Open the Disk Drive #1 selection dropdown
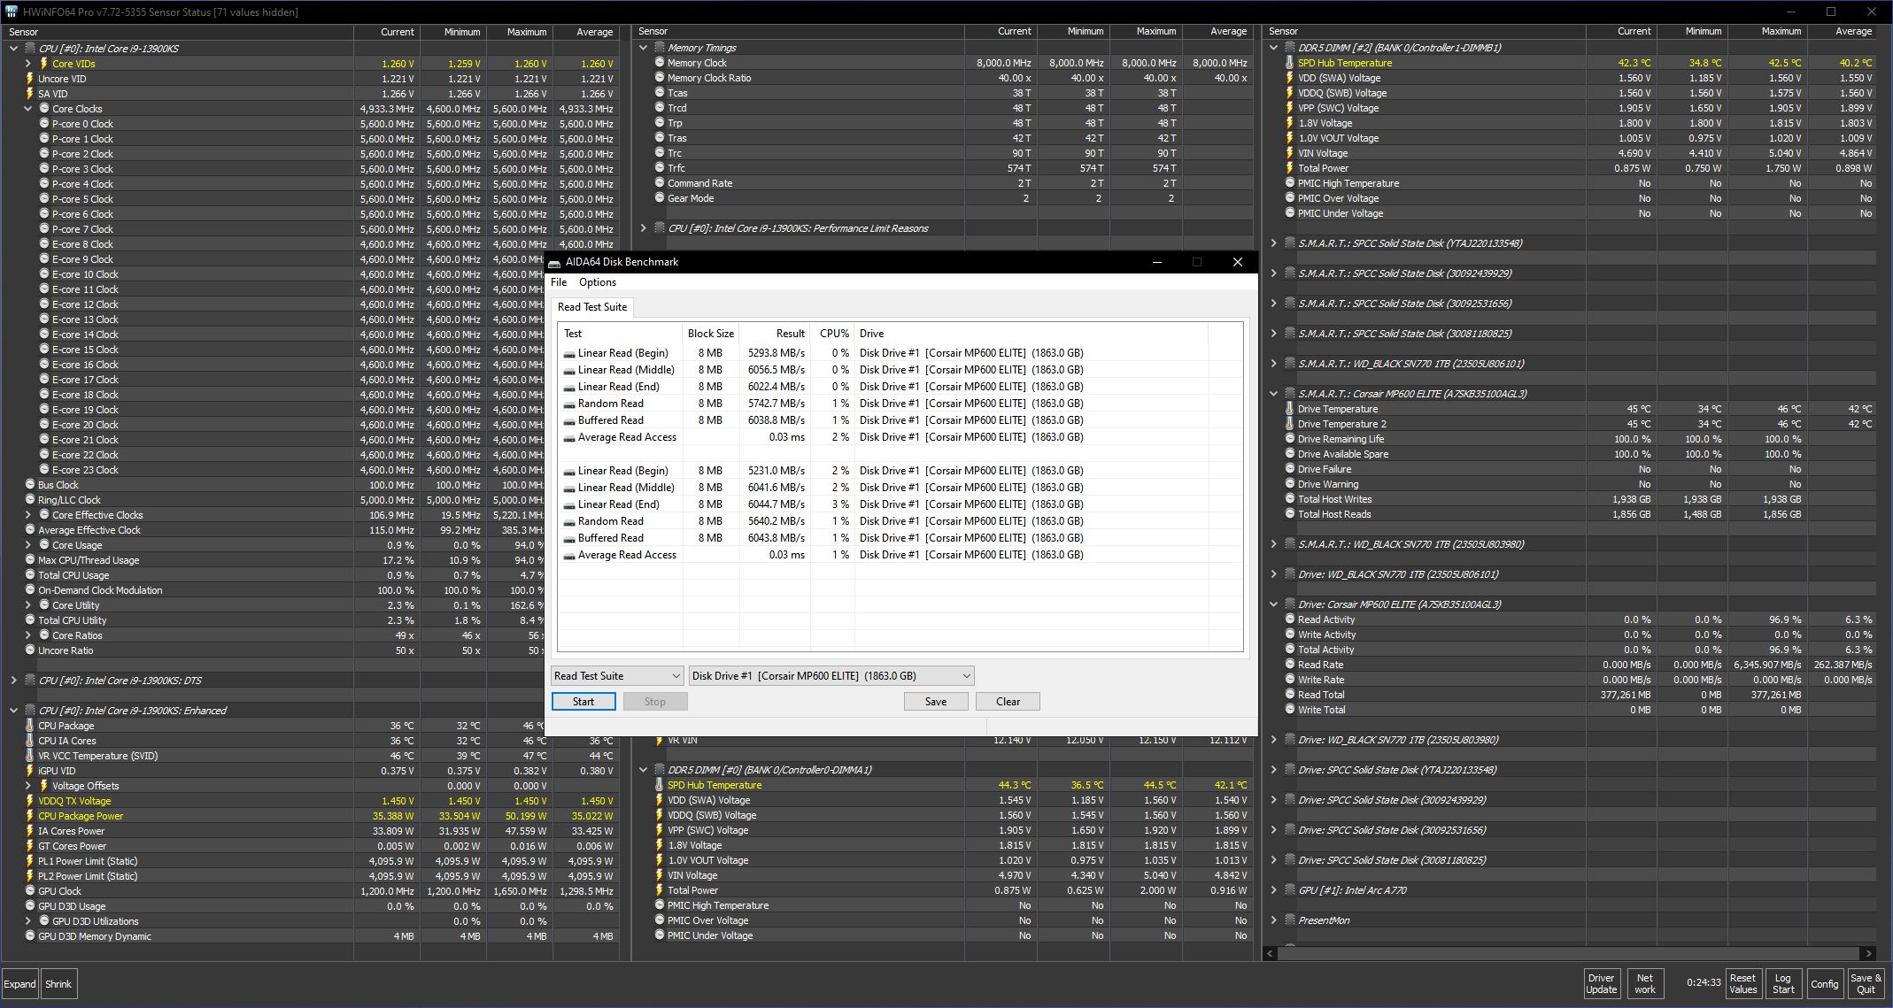This screenshot has width=1893, height=1008. pos(966,676)
